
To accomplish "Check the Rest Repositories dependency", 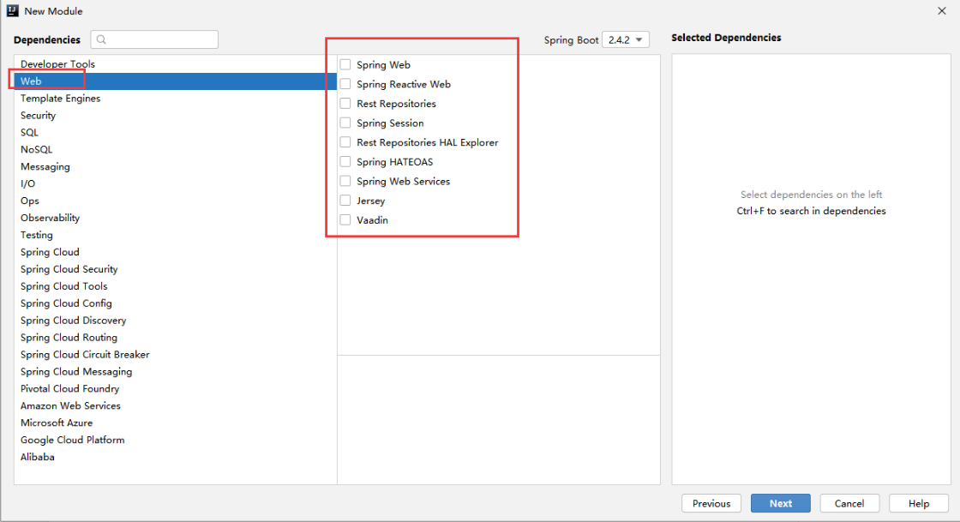I will [x=345, y=104].
